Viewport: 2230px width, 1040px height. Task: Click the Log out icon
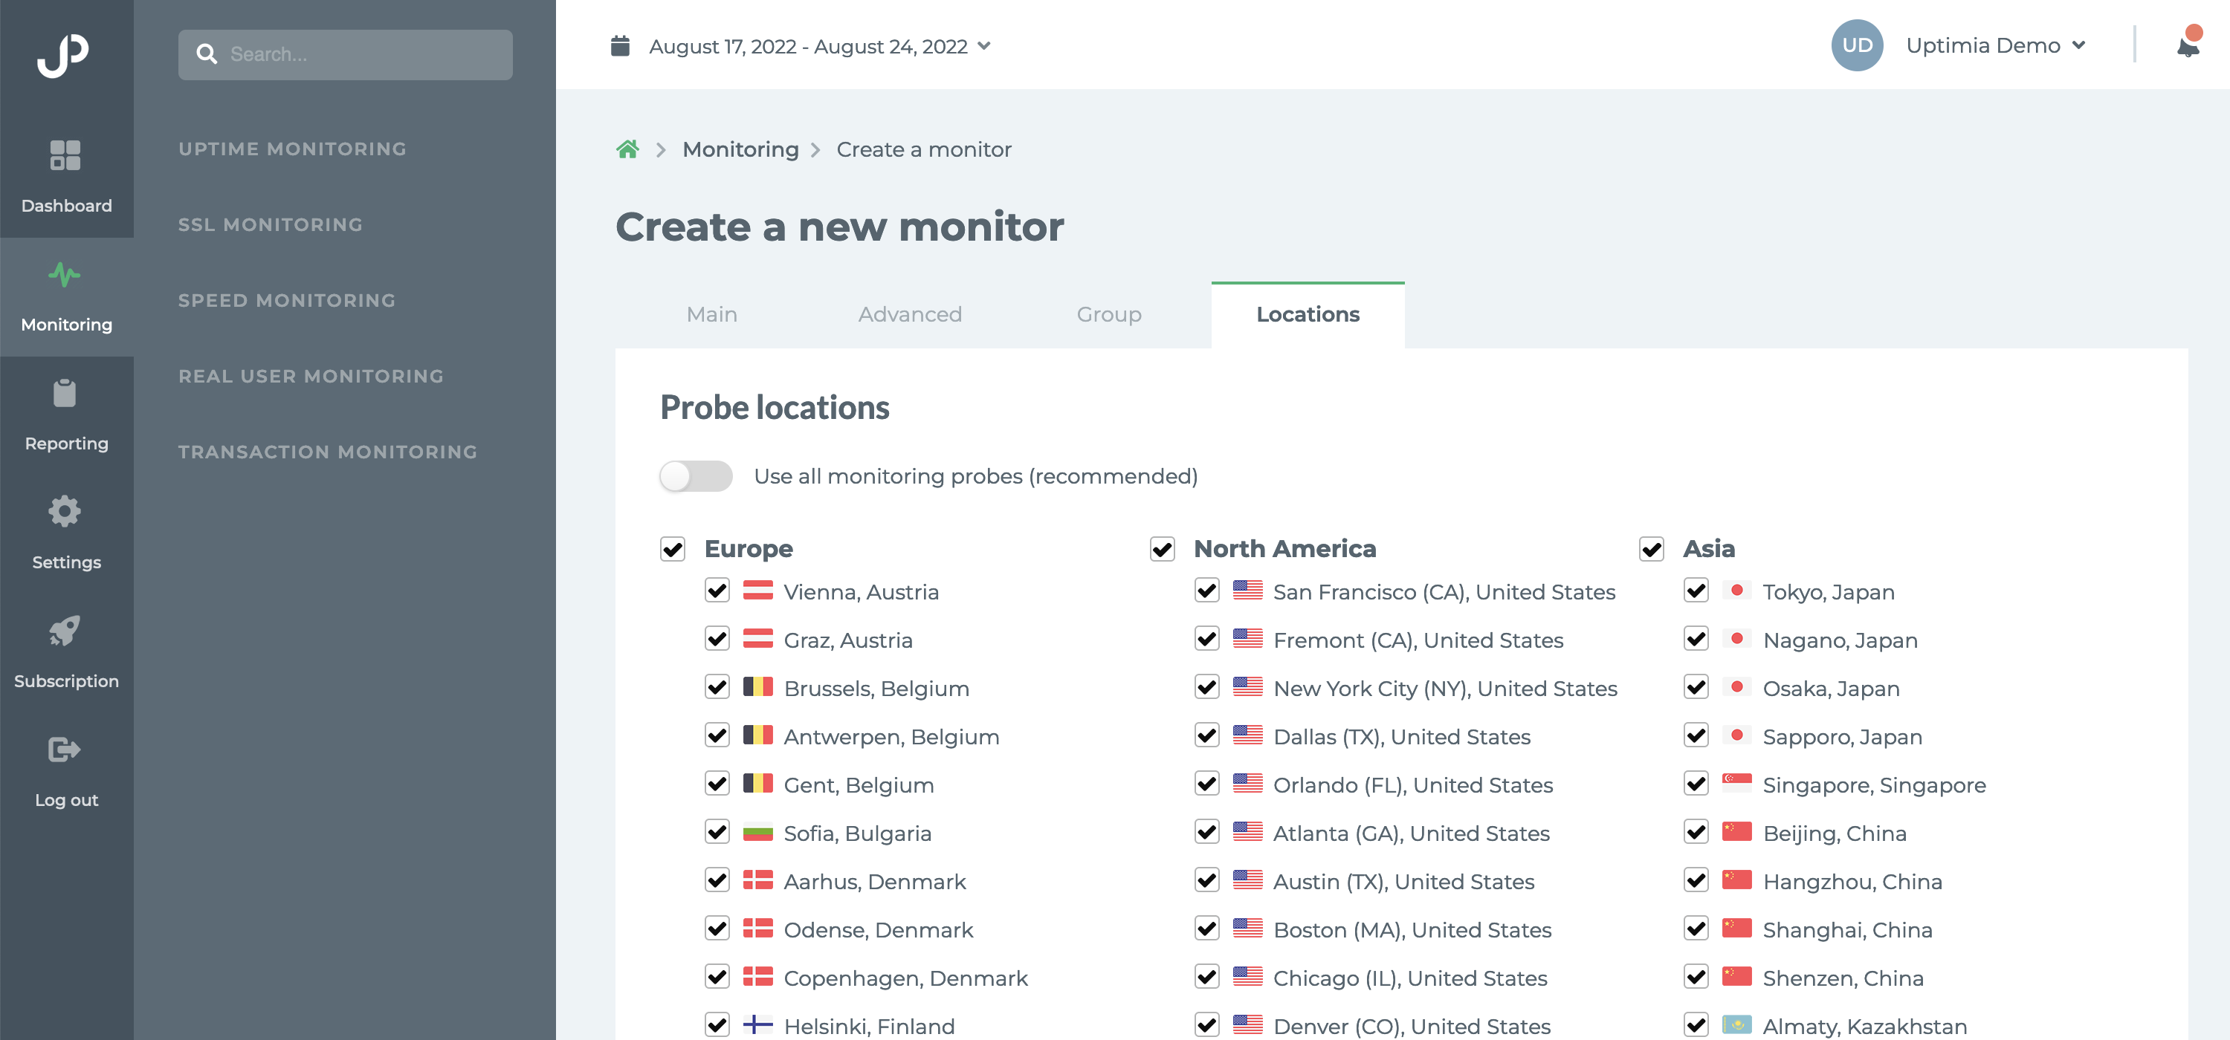click(65, 750)
